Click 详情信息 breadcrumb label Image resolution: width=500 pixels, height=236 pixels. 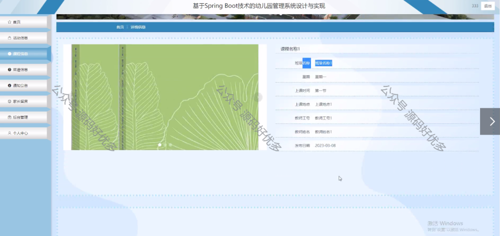(x=138, y=27)
